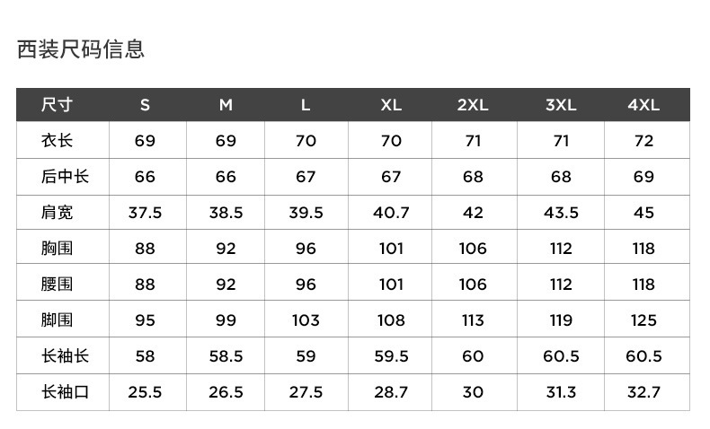Click the 肩宽 row label
This screenshot has width=710, height=429.
(57, 213)
